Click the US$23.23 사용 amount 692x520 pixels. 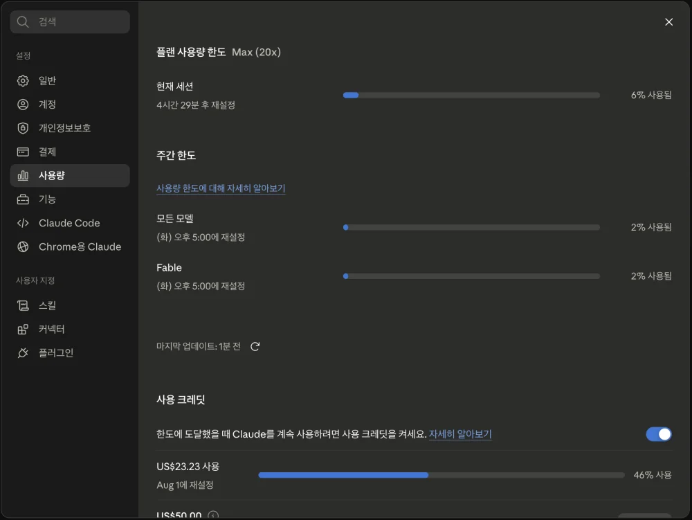pos(188,467)
